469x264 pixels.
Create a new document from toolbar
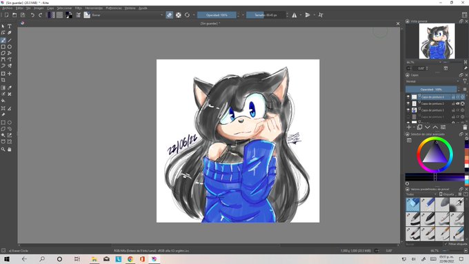click(7, 15)
